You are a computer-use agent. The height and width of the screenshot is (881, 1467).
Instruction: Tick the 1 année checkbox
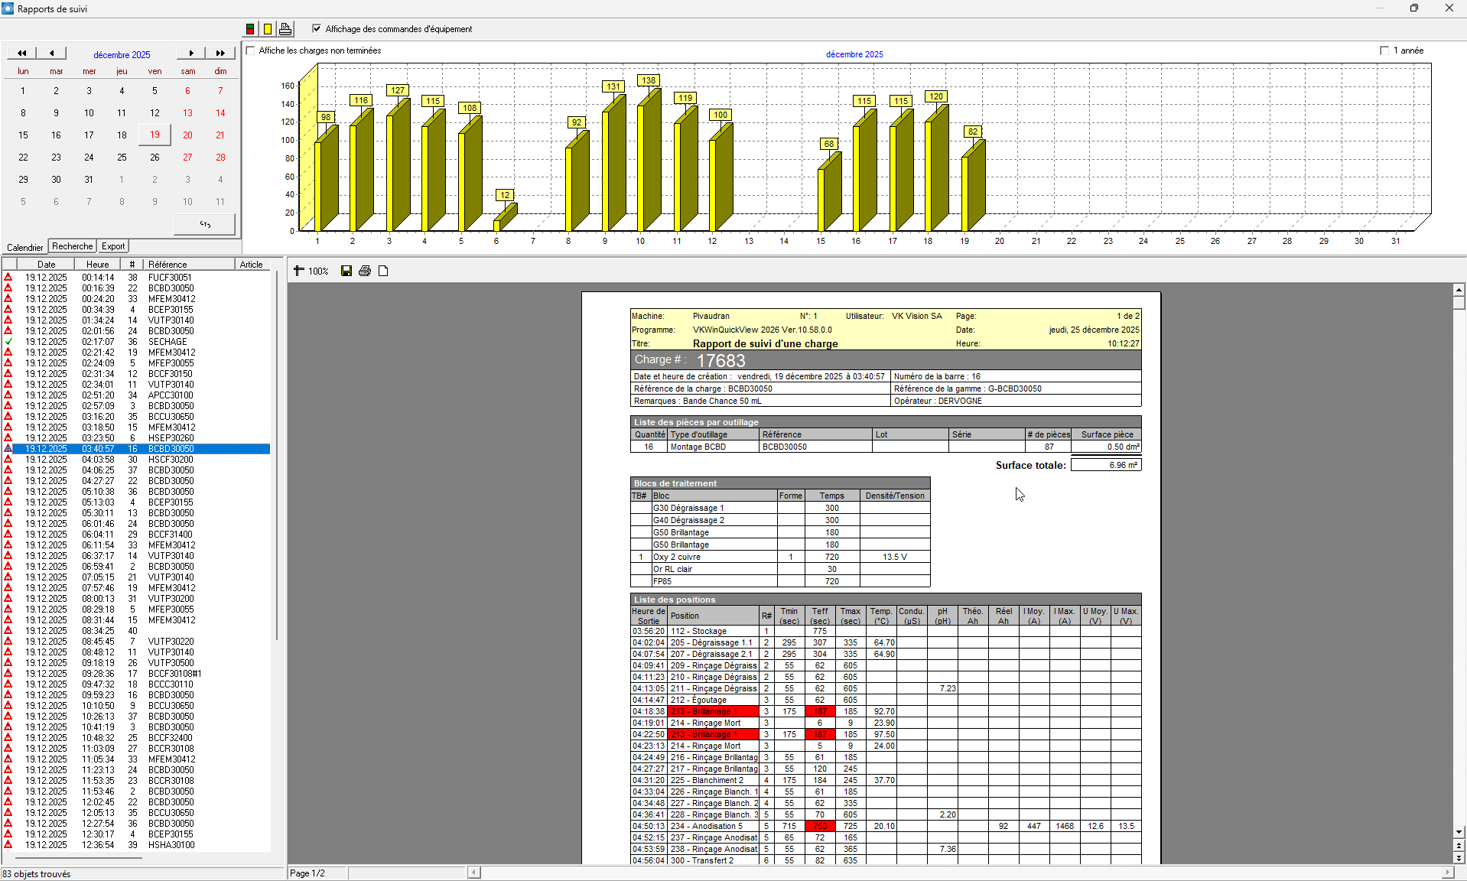1384,50
